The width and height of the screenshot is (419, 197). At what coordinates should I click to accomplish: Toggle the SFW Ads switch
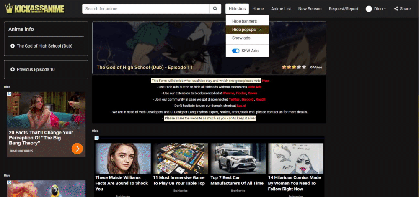pyautogui.click(x=235, y=51)
